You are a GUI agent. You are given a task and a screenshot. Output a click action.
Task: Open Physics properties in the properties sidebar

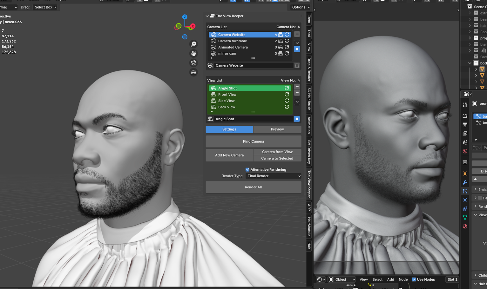tap(465, 200)
